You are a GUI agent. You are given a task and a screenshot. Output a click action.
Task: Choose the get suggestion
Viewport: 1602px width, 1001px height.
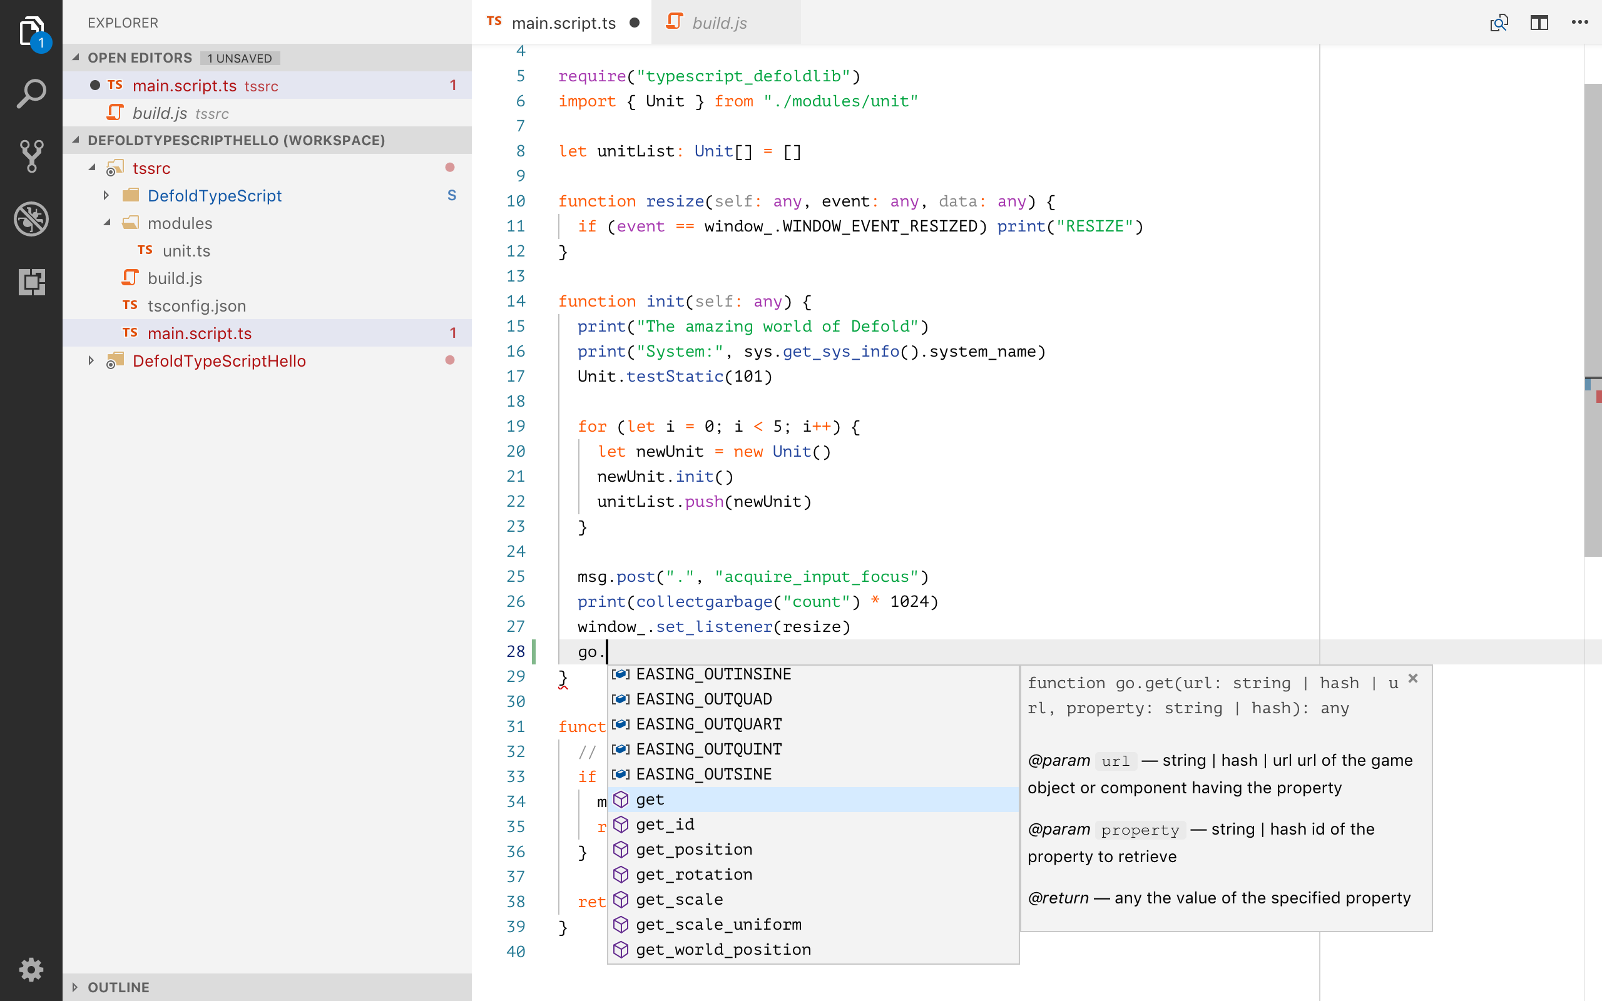(x=813, y=799)
